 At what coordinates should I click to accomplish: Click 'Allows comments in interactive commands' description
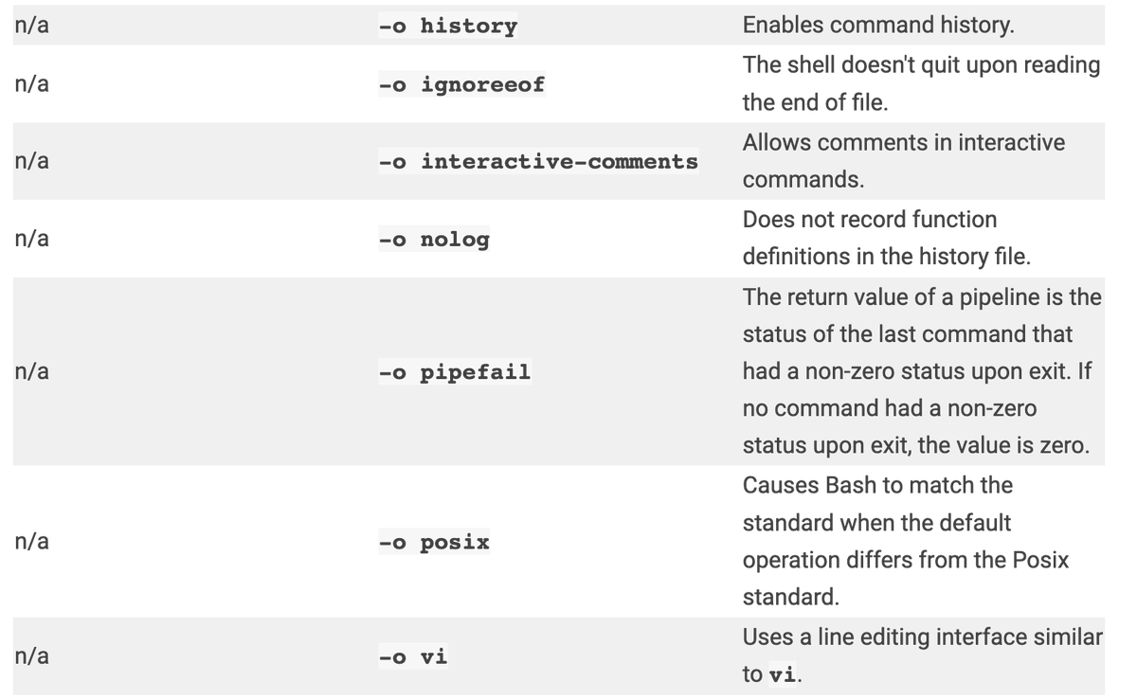click(x=903, y=161)
